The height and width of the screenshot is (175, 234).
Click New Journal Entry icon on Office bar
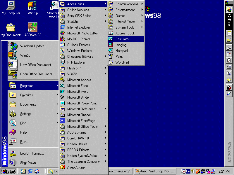pos(229,73)
